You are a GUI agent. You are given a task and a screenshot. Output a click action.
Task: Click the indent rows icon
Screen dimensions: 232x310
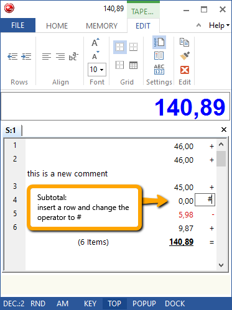coord(26,57)
